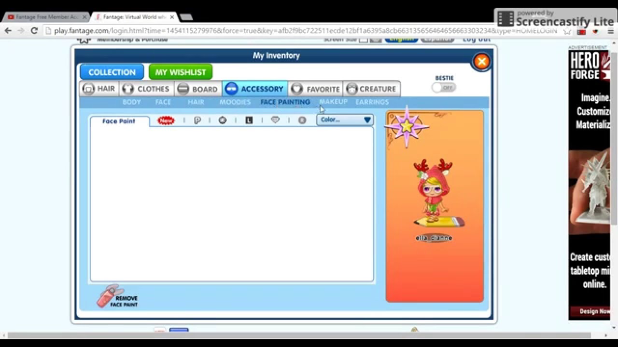Open a new browser tab
Screen dimensions: 618x347
(x=186, y=17)
